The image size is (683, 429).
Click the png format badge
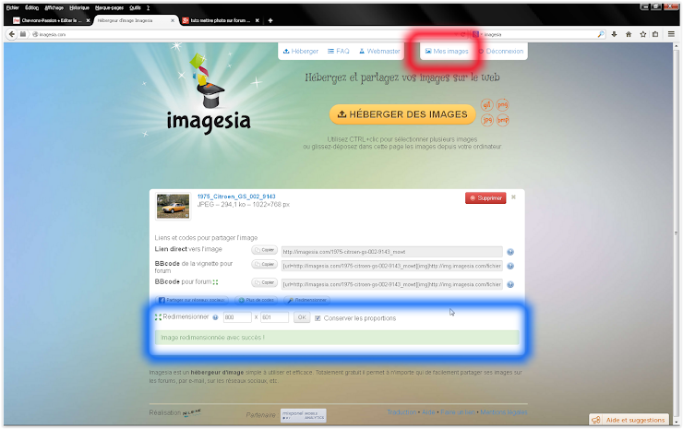(502, 105)
